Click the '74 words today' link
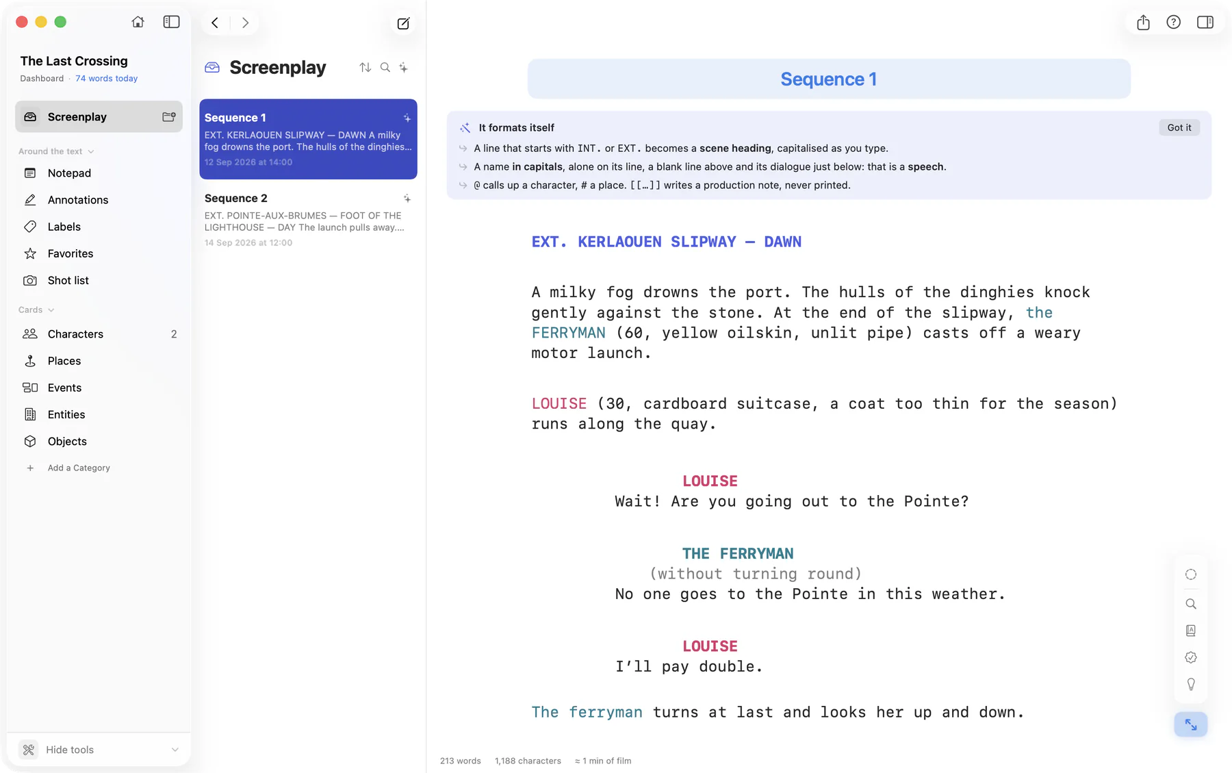1232x773 pixels. tap(106, 79)
